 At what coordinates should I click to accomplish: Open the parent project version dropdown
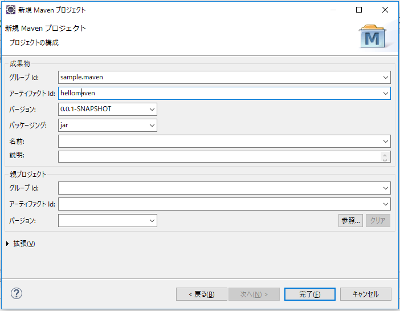click(152, 220)
